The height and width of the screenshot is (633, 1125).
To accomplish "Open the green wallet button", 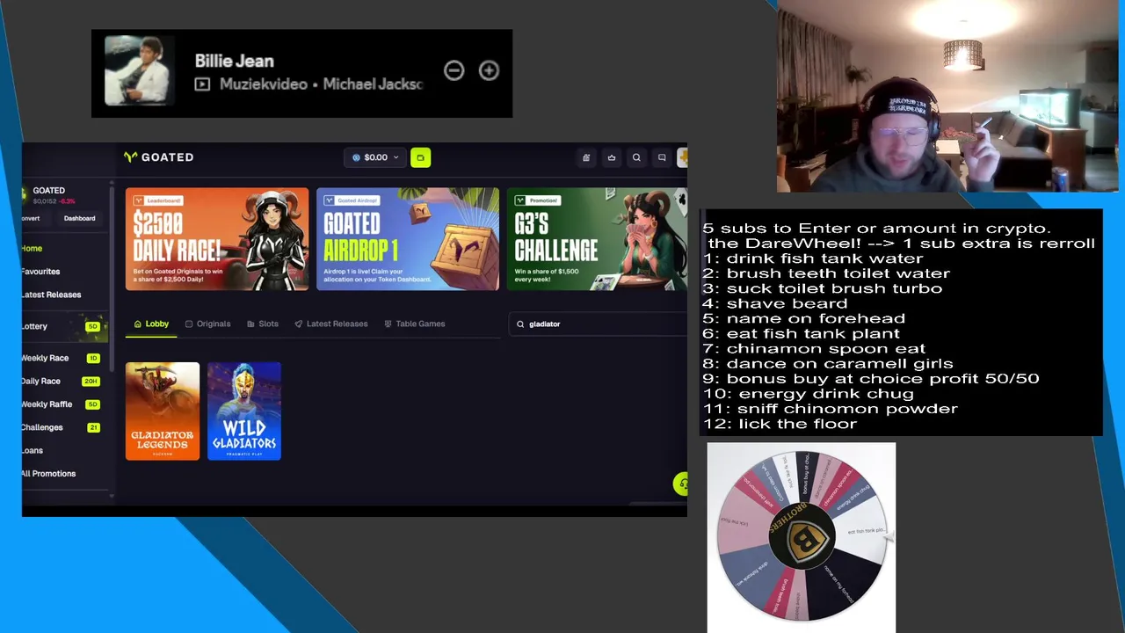I will pos(420,157).
